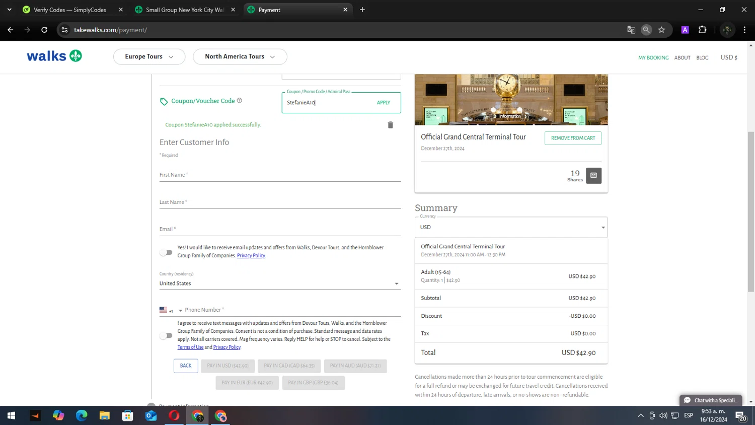Open BLOG menu item
This screenshot has width=755, height=425.
click(x=702, y=58)
